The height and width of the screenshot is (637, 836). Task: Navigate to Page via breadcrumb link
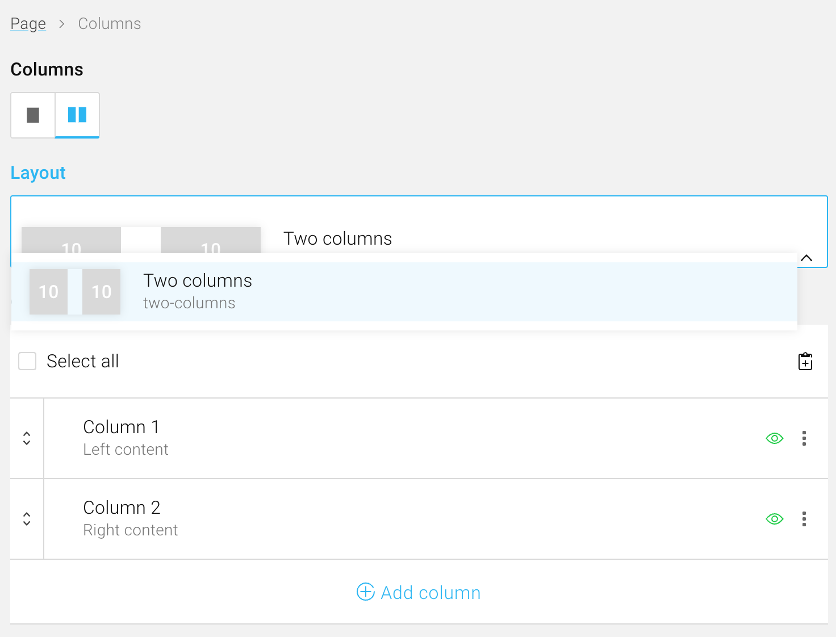28,24
